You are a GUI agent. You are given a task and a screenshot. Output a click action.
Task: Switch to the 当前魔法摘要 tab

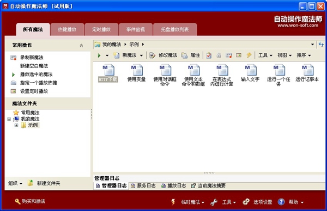209,185
